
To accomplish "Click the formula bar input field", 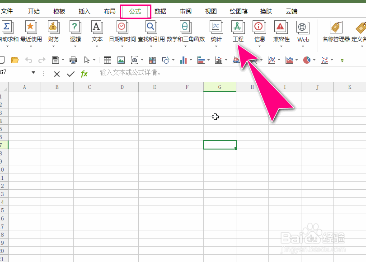I will tap(231, 73).
